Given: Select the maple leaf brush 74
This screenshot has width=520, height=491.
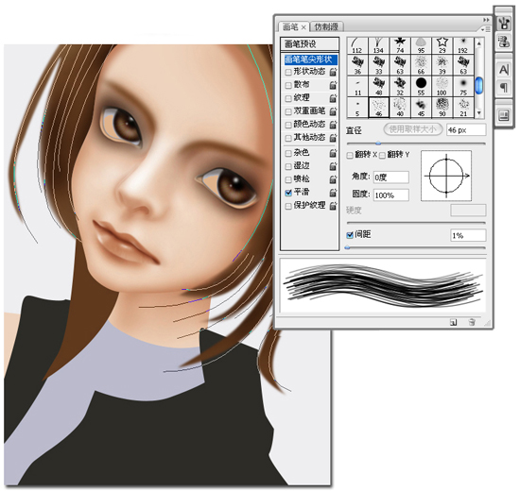Looking at the screenshot, I should tap(400, 44).
